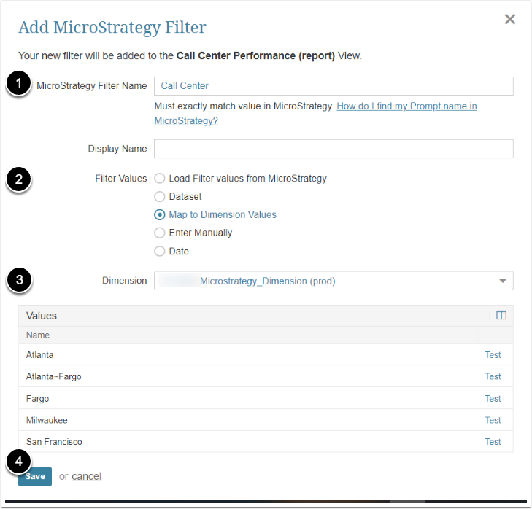
Task: Select Map to Dimension Values radio
Action: [160, 214]
